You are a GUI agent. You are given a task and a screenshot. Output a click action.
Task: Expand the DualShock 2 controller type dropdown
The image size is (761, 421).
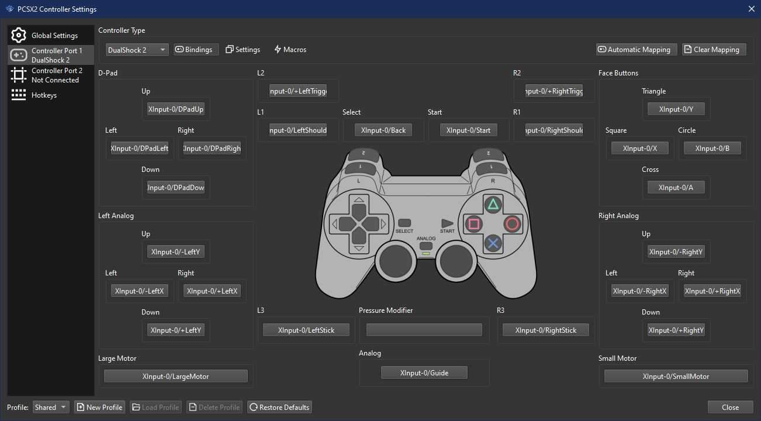tap(137, 50)
